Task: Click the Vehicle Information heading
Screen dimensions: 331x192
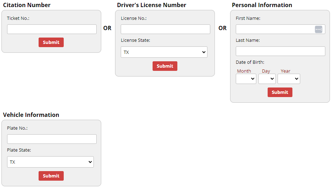Action: [31, 115]
